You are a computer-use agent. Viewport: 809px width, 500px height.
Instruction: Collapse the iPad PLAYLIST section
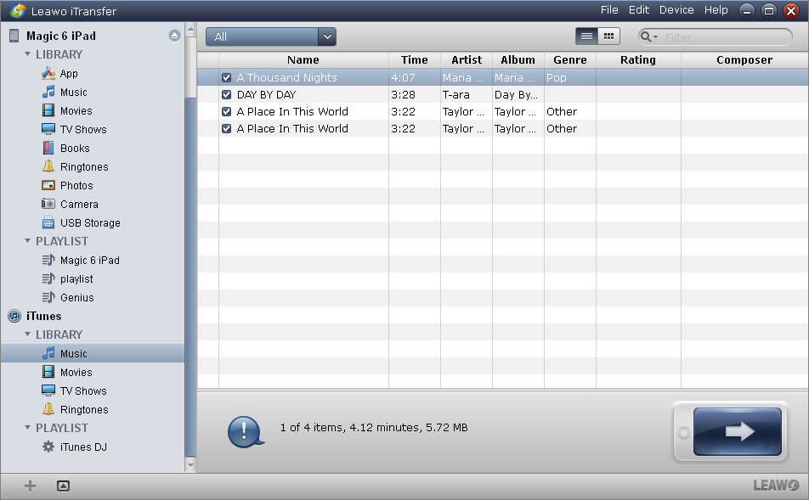[x=27, y=241]
